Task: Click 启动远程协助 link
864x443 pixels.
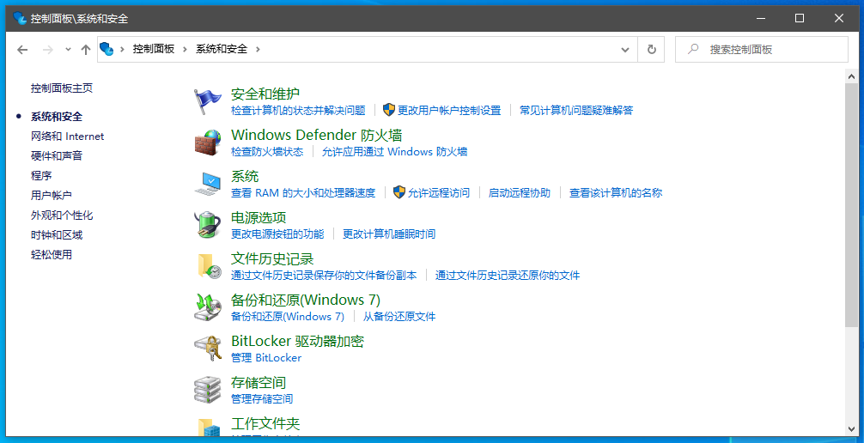Action: pyautogui.click(x=519, y=193)
